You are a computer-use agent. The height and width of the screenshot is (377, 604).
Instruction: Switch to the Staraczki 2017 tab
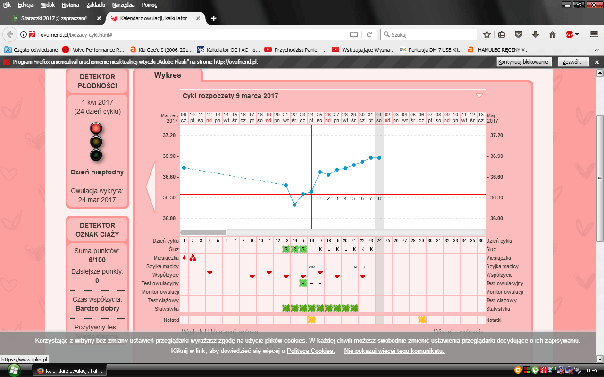tap(53, 18)
